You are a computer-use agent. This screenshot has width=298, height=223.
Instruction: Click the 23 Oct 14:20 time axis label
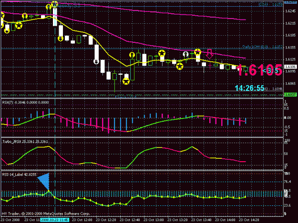[x=249, y=220]
